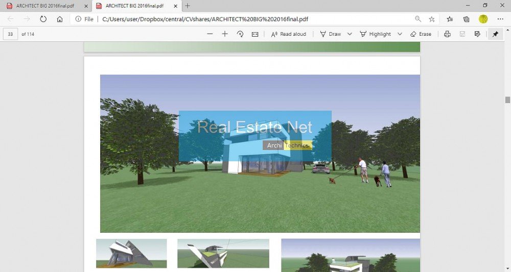Open Collections panel

coord(467,19)
